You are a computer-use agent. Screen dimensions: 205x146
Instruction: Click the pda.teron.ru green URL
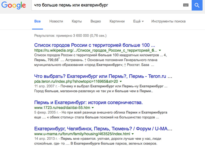(x=76, y=82)
